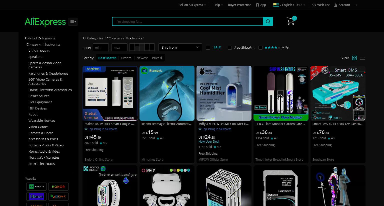
Task: Click 'Smart BMS 4S LiFePo4' product title
Action: coord(337,124)
